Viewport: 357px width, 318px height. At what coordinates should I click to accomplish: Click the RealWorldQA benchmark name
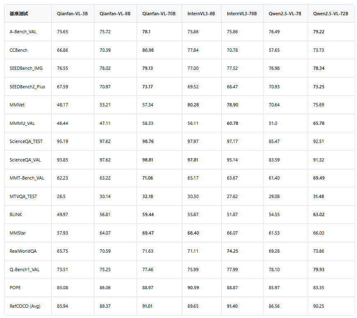click(x=23, y=251)
